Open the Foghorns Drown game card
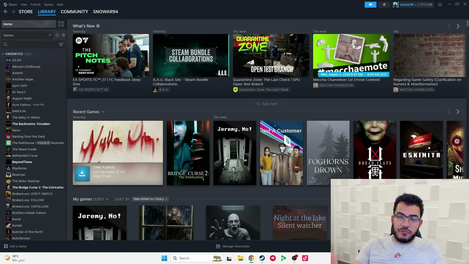 328,153
